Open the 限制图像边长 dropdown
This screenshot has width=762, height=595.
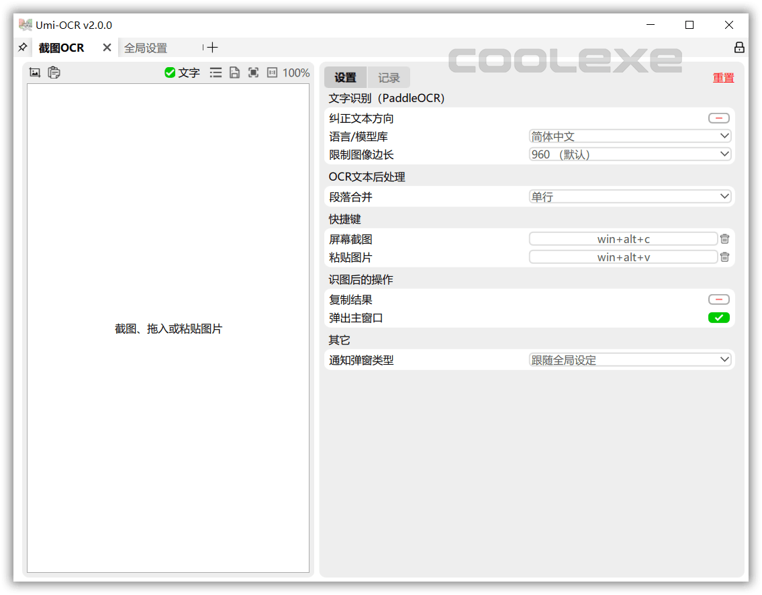click(630, 154)
